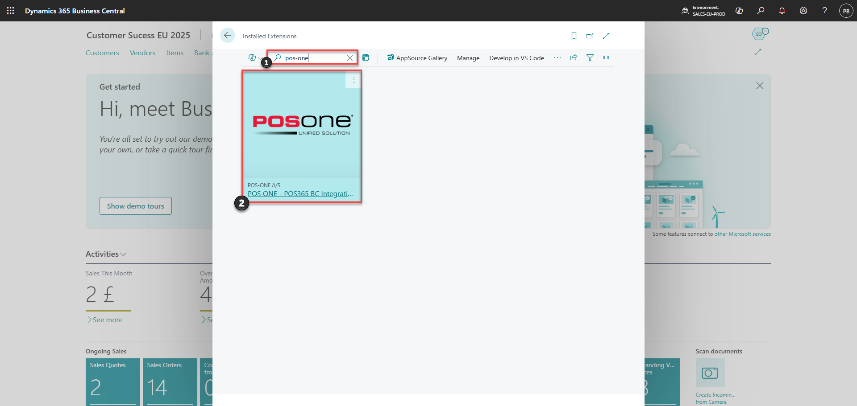Open the Sales Orders tile showing 14
This screenshot has height=406, width=857.
[x=170, y=382]
